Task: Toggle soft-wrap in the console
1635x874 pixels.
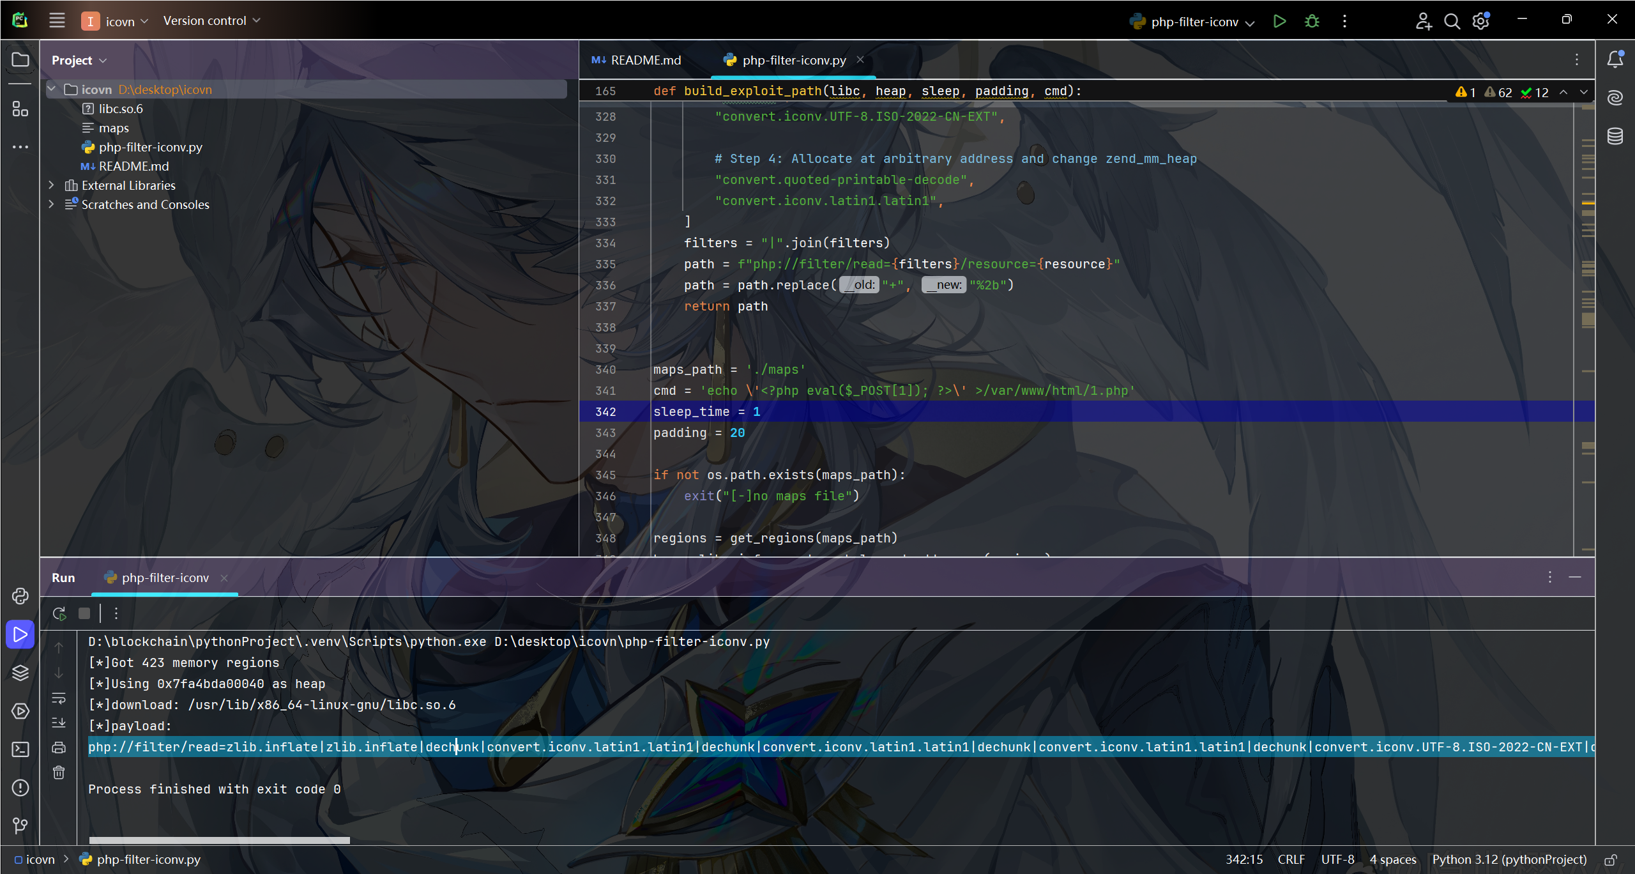Action: point(59,698)
